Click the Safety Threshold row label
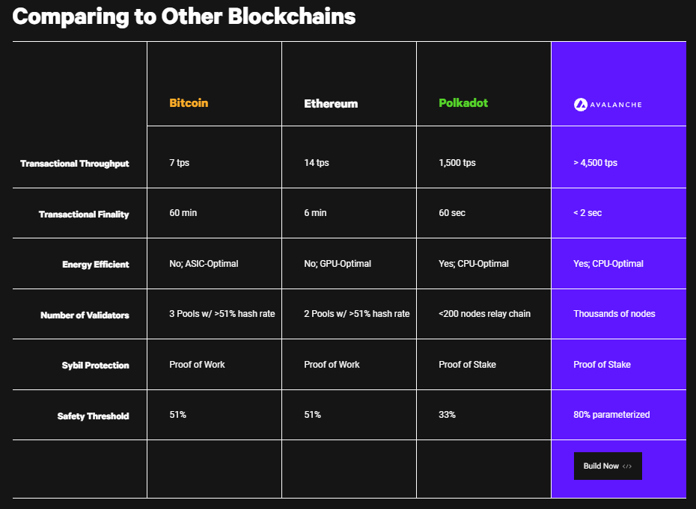 [x=94, y=416]
